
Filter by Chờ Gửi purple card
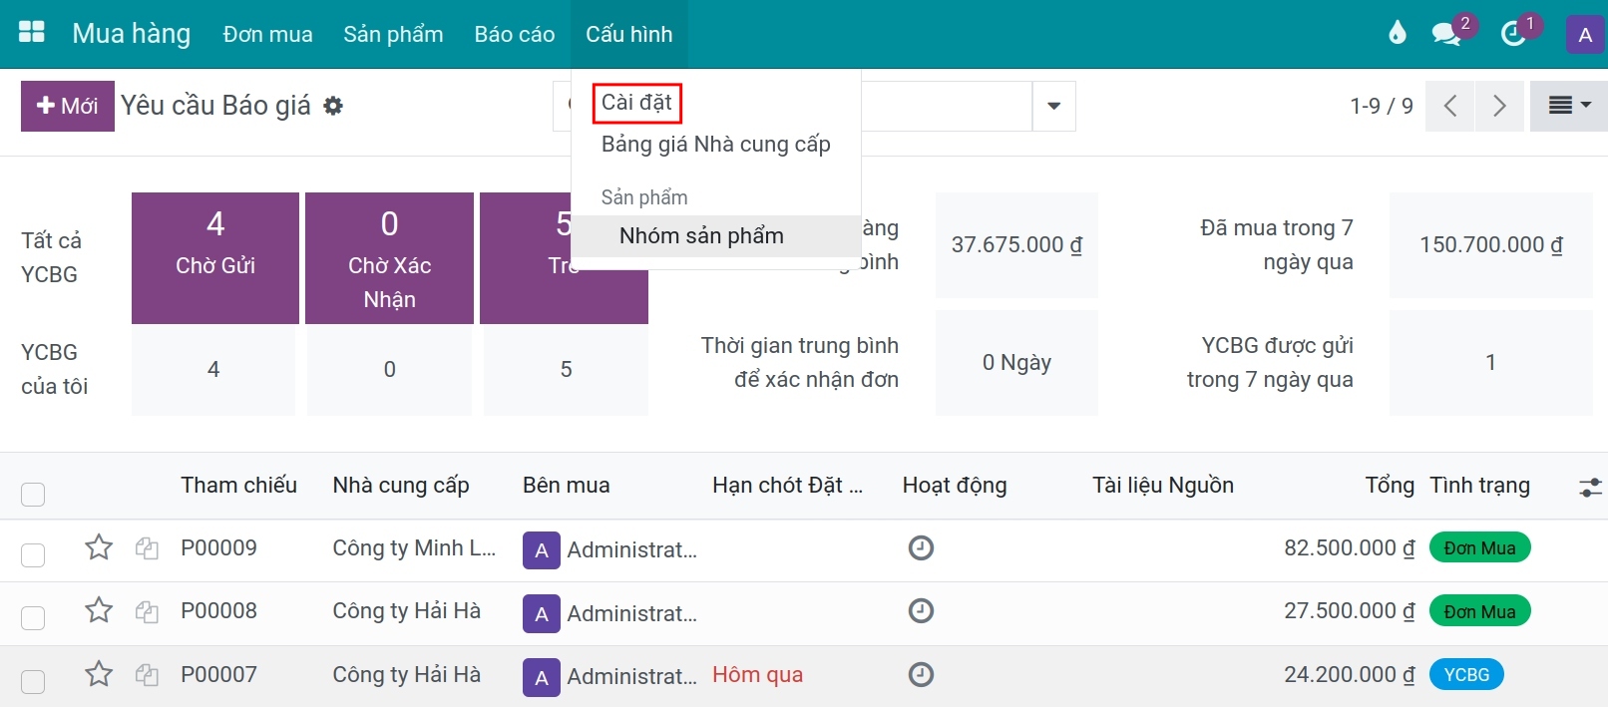215,258
